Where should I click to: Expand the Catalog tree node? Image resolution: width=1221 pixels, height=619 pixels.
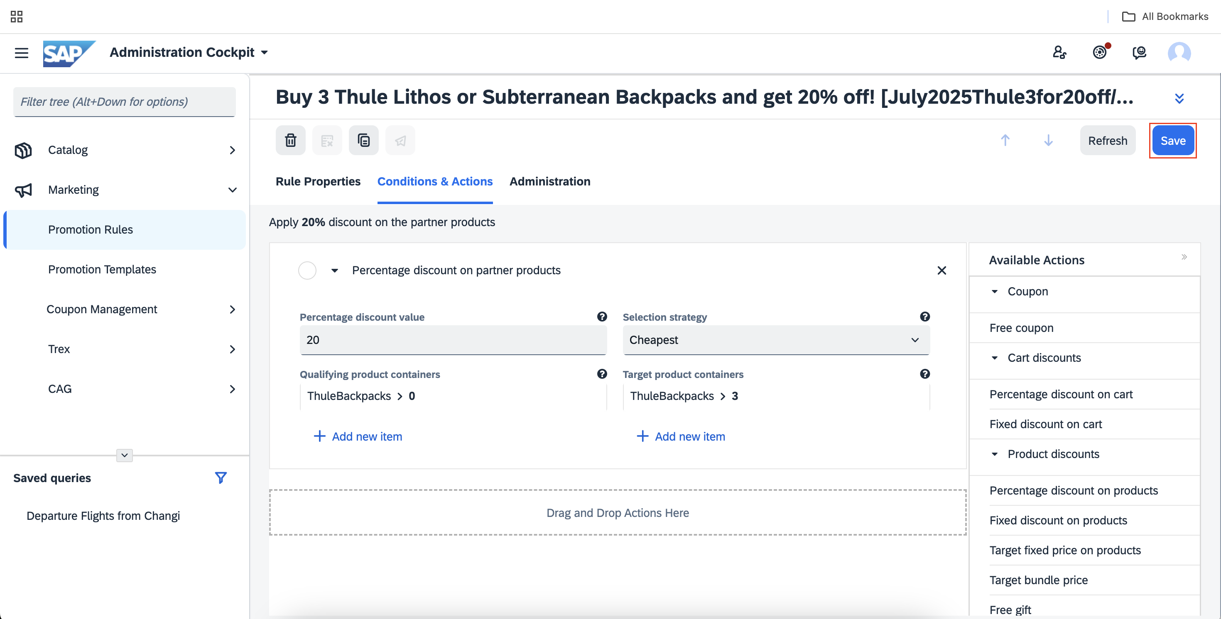click(232, 150)
